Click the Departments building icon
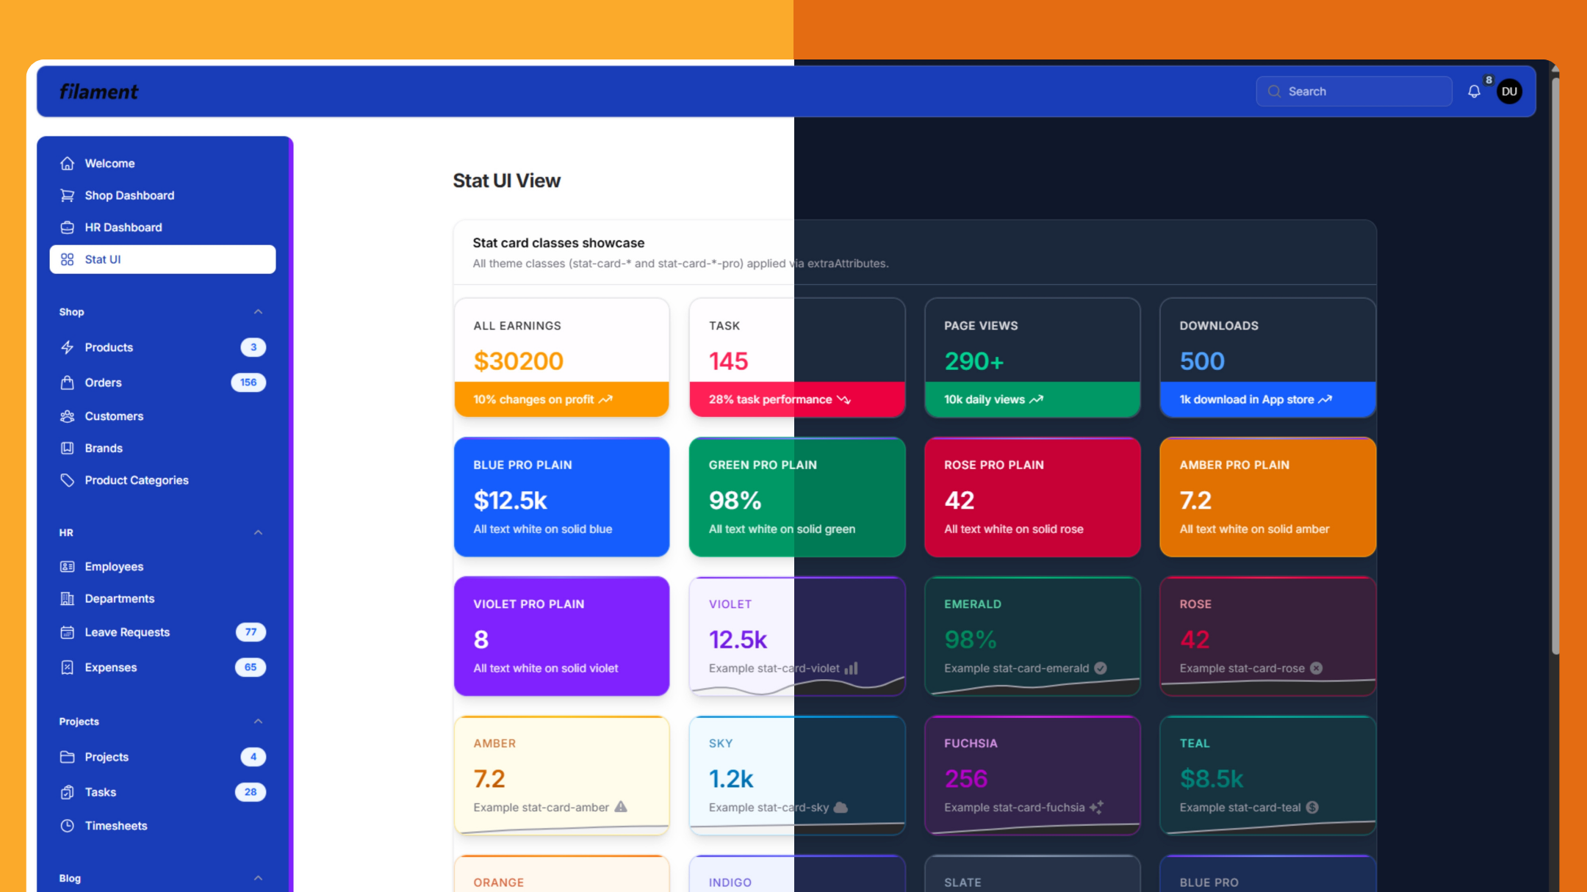Viewport: 1587px width, 892px height. (67, 598)
